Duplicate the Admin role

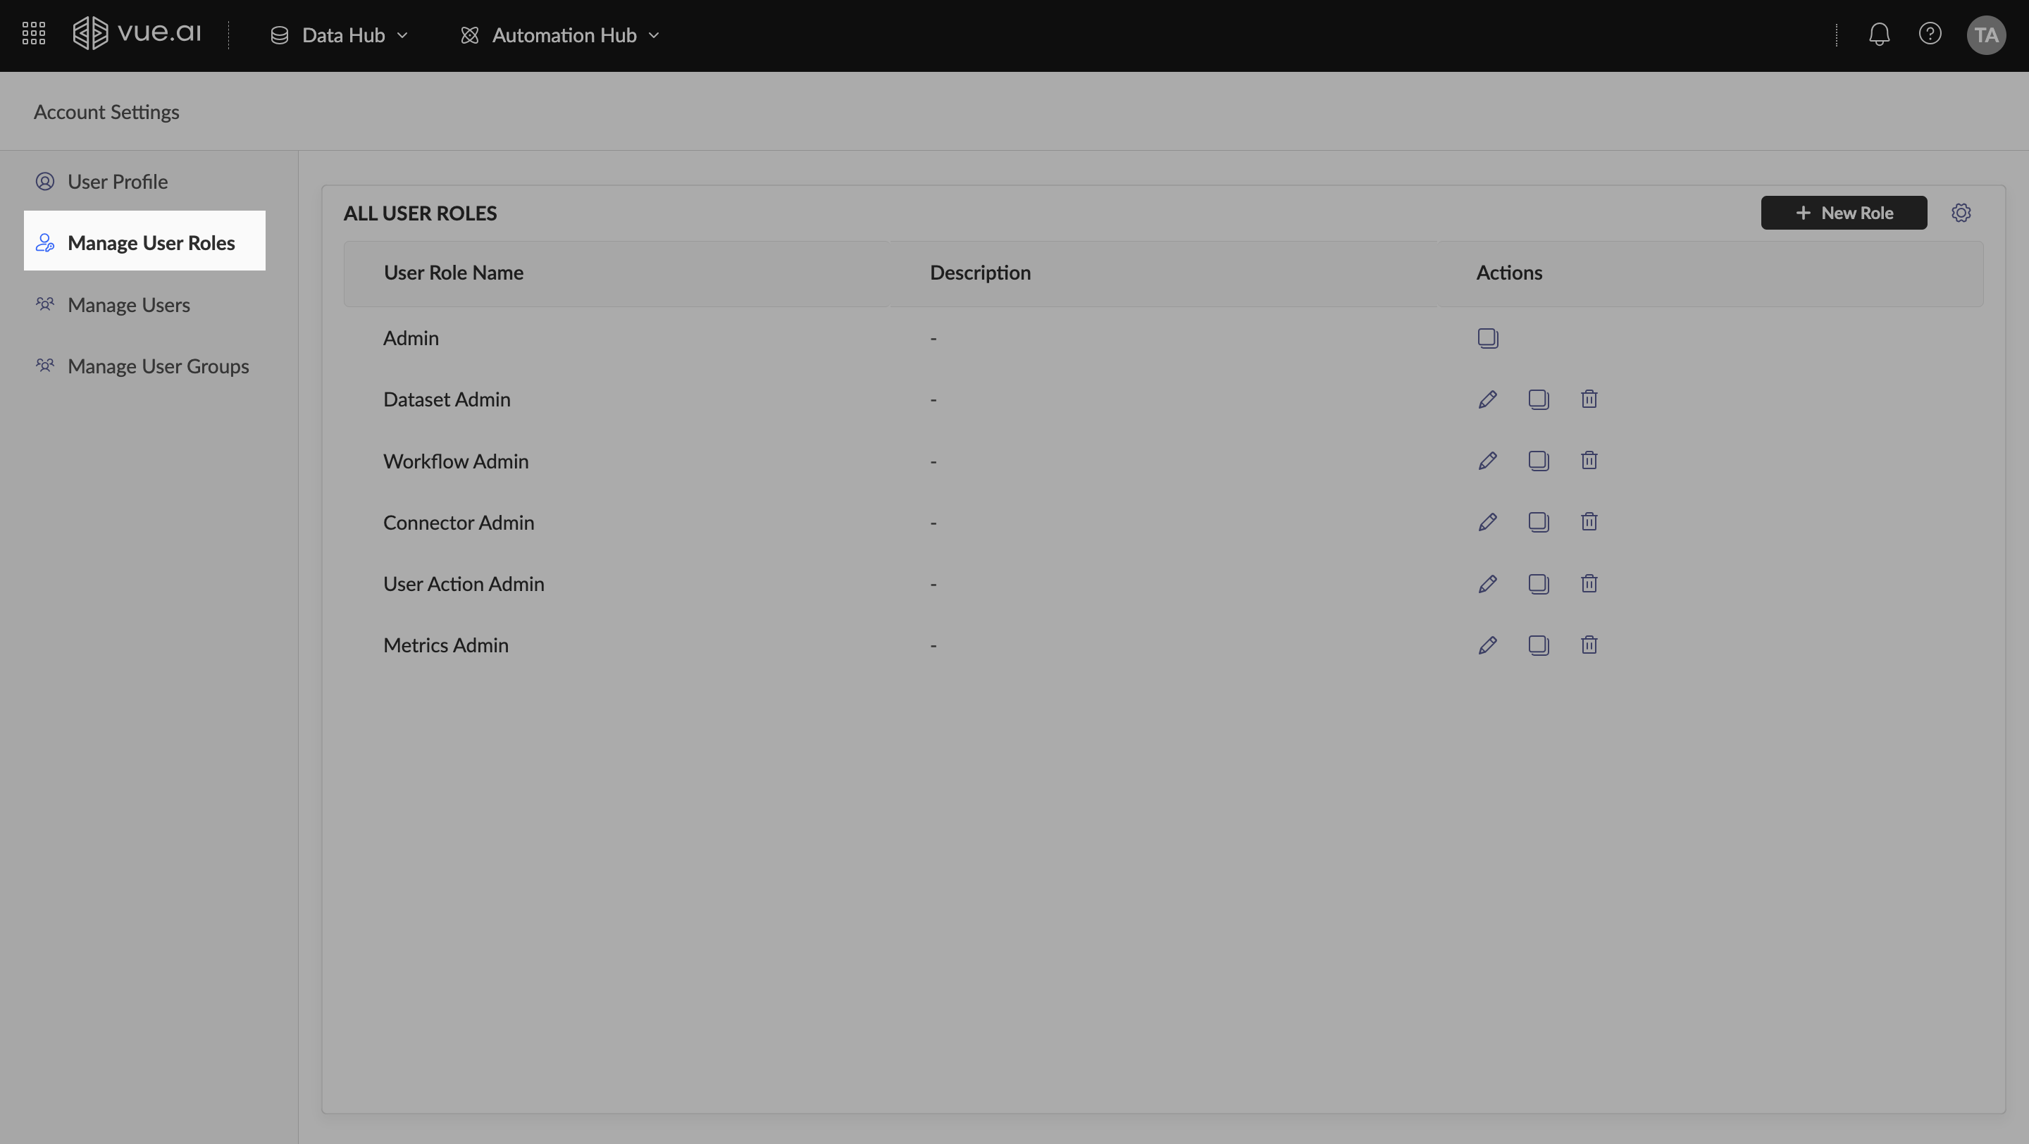(x=1487, y=337)
